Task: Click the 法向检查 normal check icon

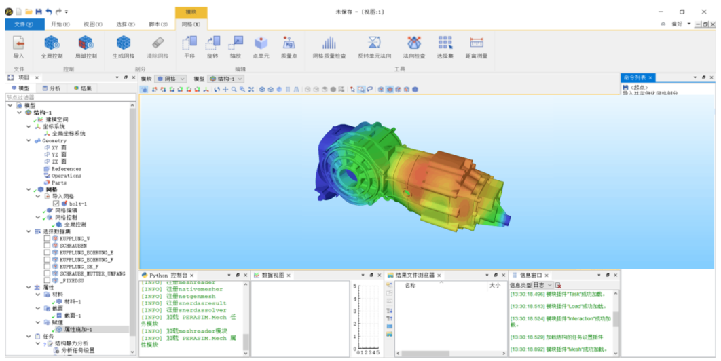Action: (413, 46)
